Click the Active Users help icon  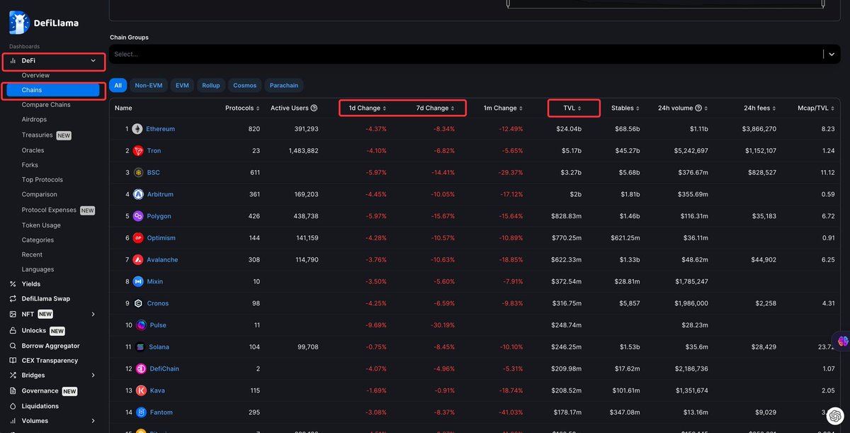314,108
